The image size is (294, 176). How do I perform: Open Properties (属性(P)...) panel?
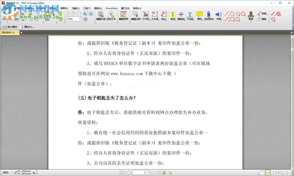click(27, 27)
